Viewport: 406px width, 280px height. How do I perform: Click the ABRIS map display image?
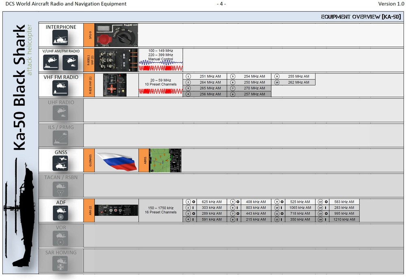165,160
